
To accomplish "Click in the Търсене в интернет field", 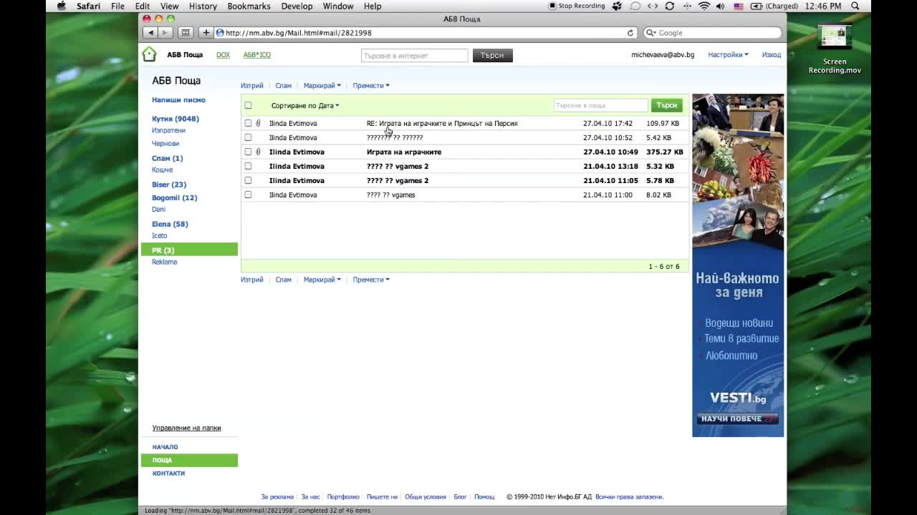I will [x=414, y=55].
